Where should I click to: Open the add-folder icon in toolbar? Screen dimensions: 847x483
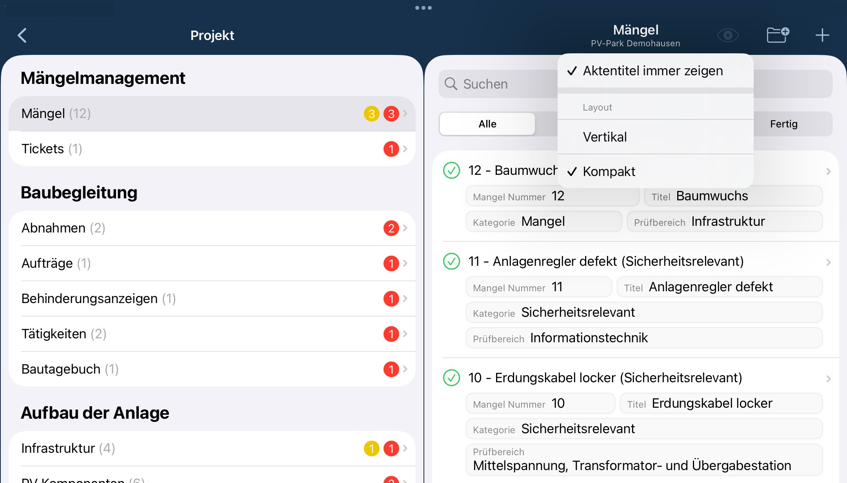click(x=778, y=35)
